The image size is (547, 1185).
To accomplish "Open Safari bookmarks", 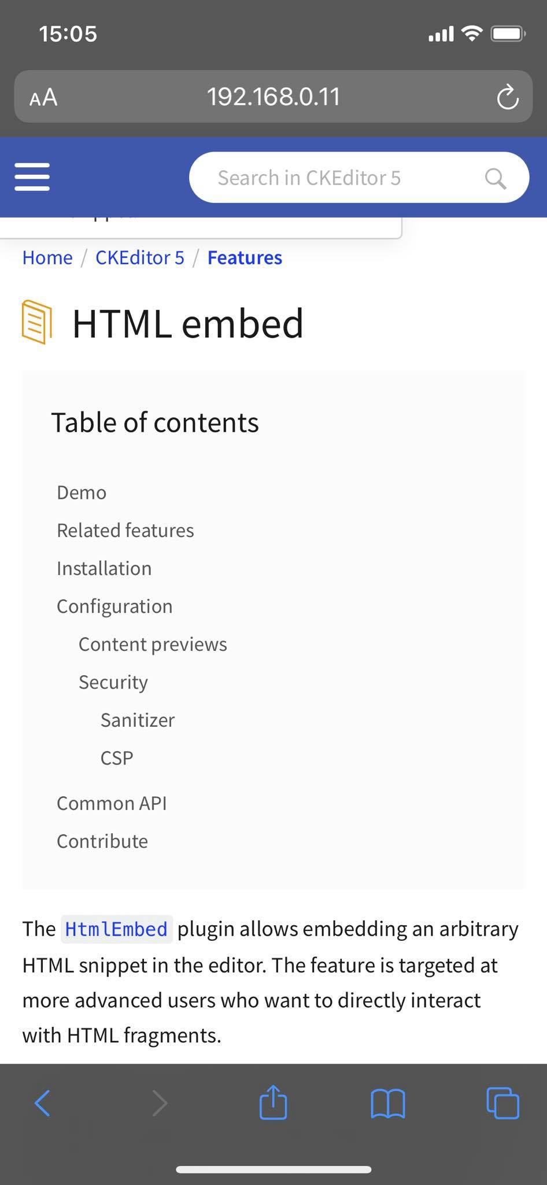I will pos(387,1102).
